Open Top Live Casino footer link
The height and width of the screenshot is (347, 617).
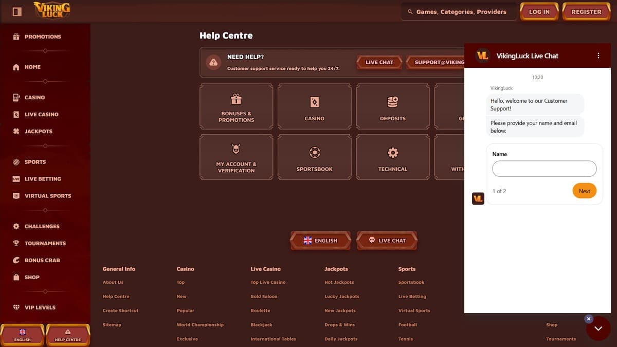tap(268, 282)
